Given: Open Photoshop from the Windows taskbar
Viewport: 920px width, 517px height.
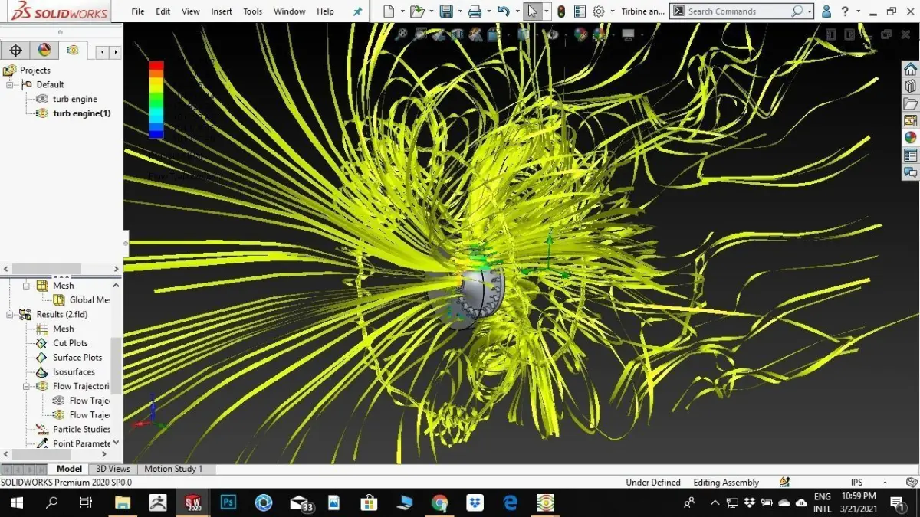Looking at the screenshot, I should click(228, 503).
